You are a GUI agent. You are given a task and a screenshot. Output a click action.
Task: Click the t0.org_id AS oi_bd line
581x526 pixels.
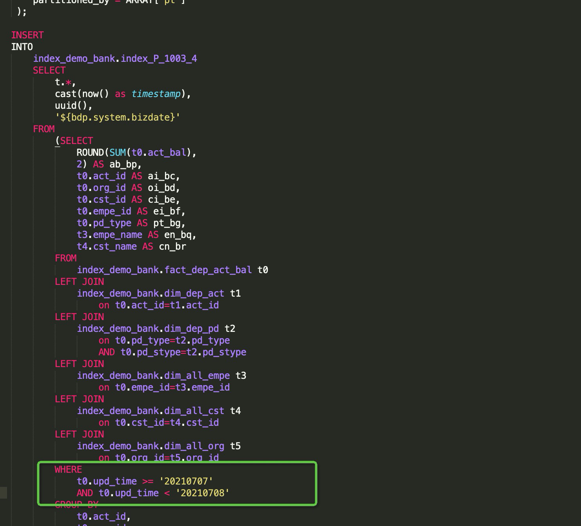(128, 188)
